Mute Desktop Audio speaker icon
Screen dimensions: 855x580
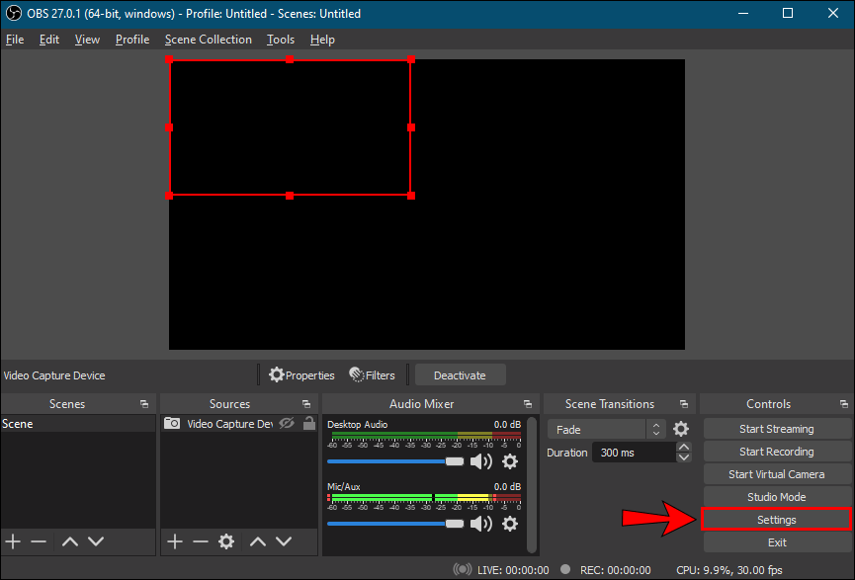(x=481, y=461)
